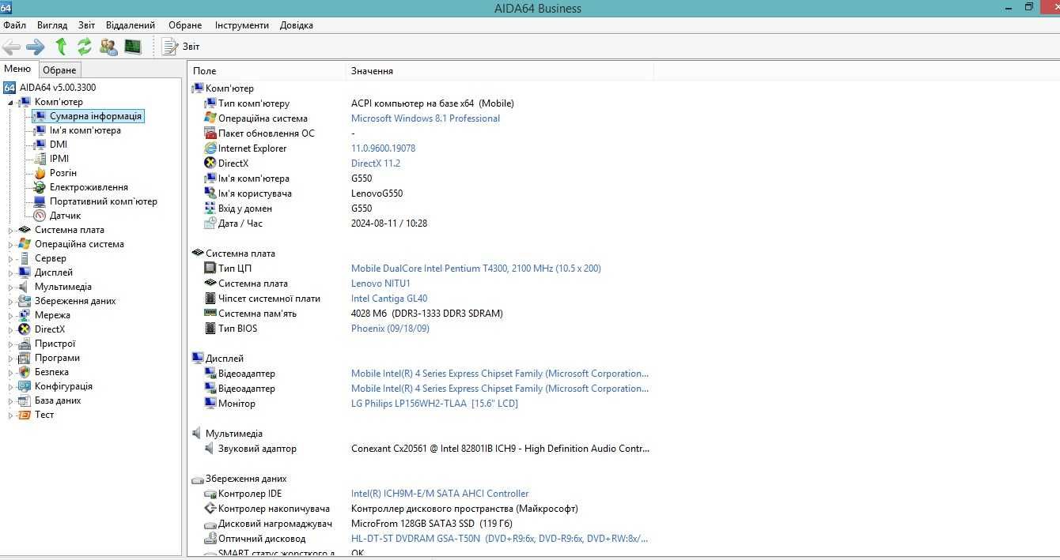The width and height of the screenshot is (1060, 560).
Task: Click the Back arrow toolbar icon
Action: 12,47
